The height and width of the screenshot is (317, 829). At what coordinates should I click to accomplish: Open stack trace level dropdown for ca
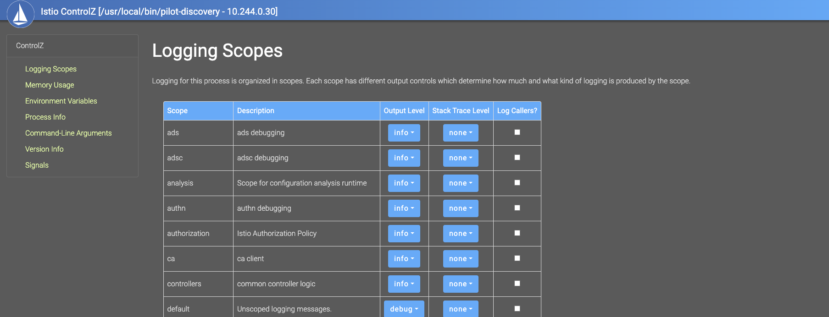461,259
